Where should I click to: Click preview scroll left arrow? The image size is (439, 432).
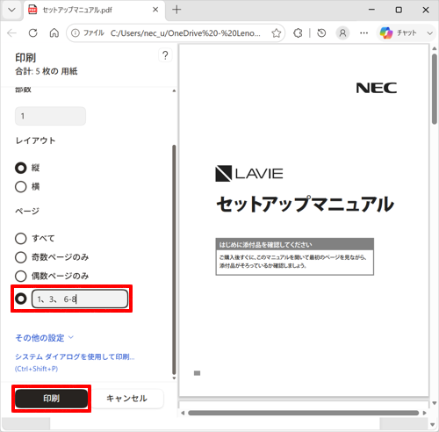click(x=183, y=413)
